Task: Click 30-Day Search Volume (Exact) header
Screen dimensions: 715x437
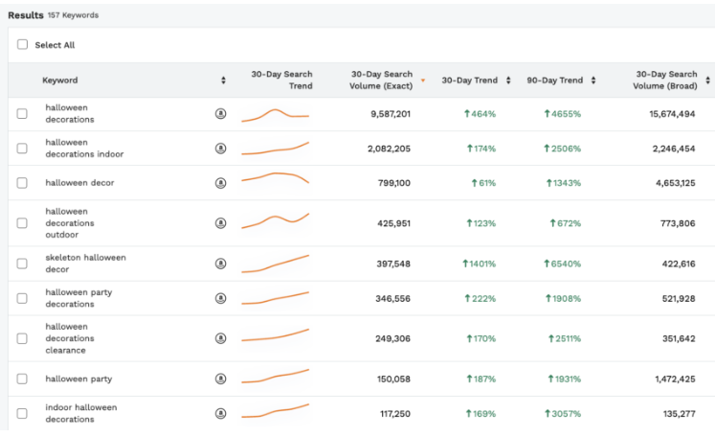Action: coord(381,80)
